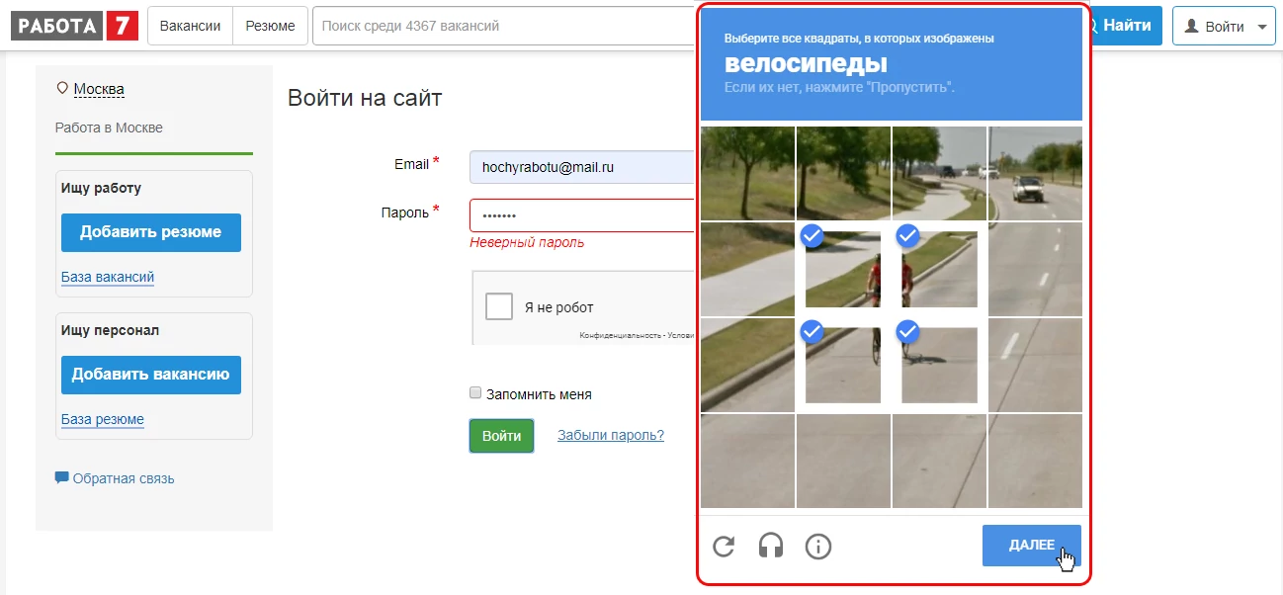
Task: Click the Добавить резюме button
Action: pyautogui.click(x=150, y=232)
